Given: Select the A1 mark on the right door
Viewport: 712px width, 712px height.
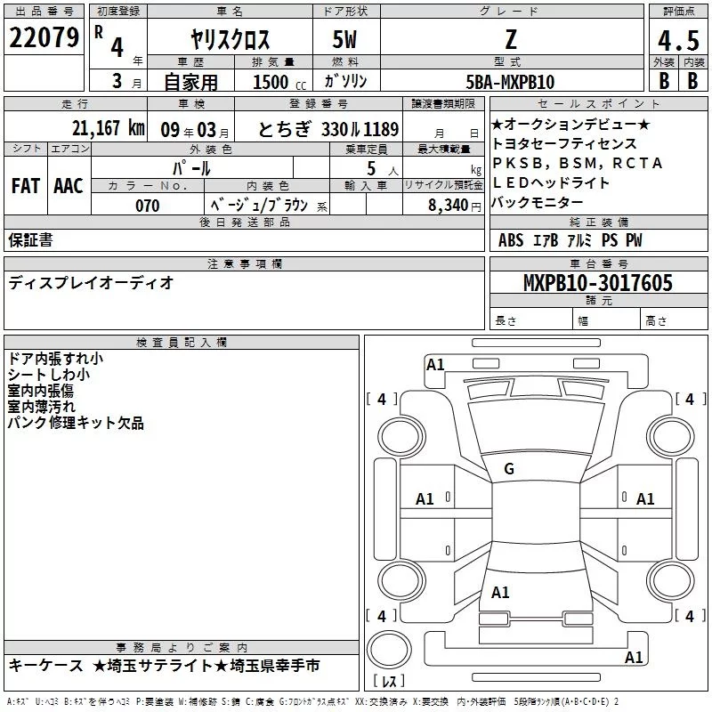Looking at the screenshot, I should (645, 499).
